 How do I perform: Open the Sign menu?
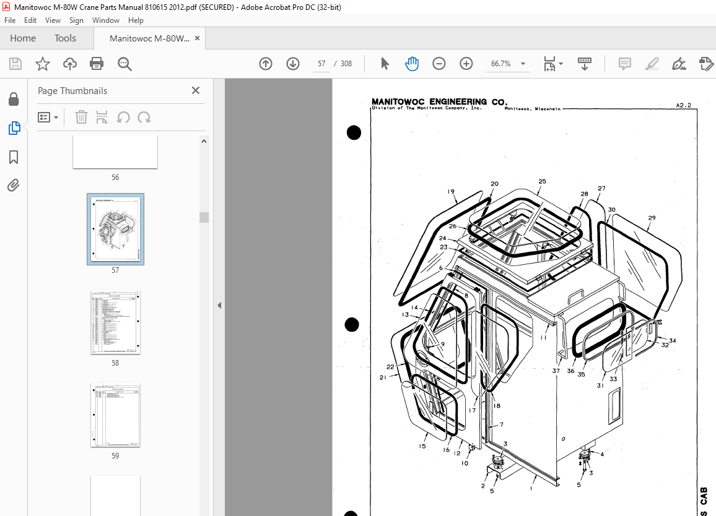tap(76, 20)
